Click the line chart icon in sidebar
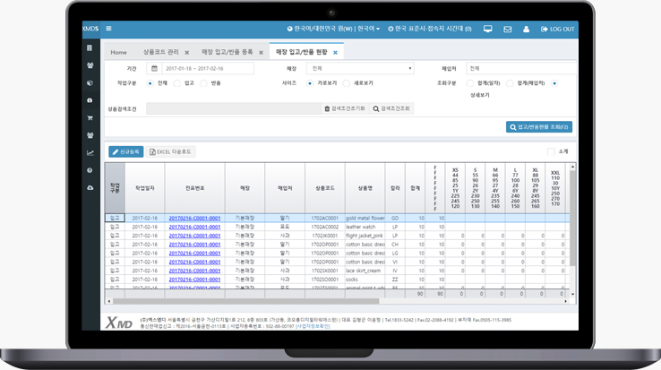661x370 pixels. pyautogui.click(x=90, y=152)
